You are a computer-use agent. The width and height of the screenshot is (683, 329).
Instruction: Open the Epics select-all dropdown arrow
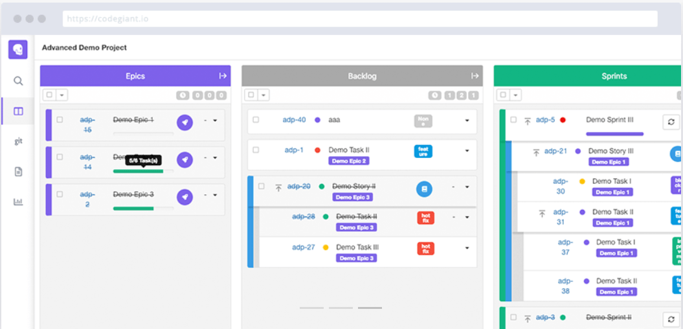coord(62,95)
